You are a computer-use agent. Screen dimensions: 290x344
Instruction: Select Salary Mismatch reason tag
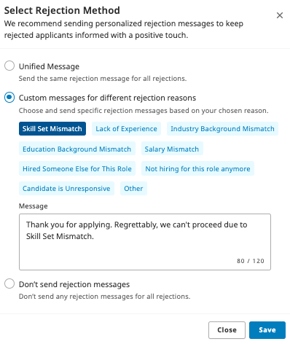pyautogui.click(x=172, y=149)
